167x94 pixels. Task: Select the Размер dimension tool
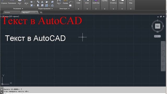point(65,2)
